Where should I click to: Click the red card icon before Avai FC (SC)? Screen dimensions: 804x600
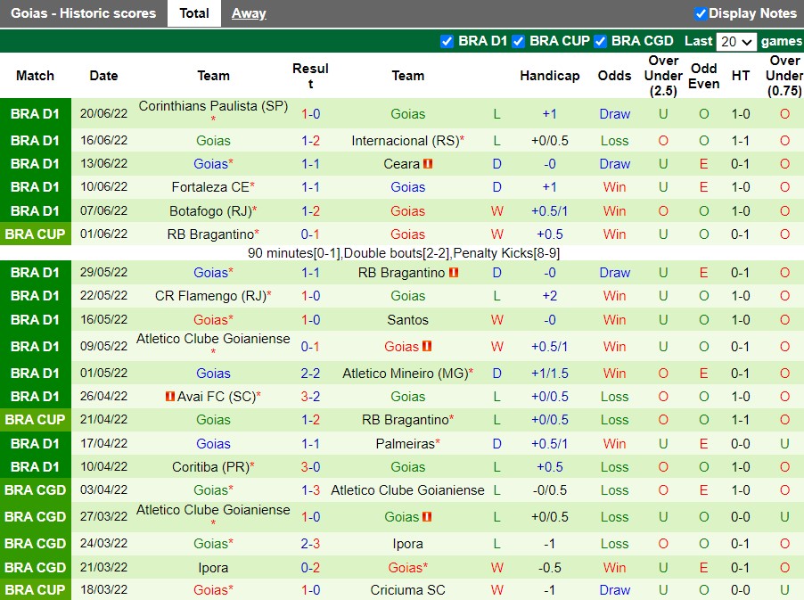170,396
